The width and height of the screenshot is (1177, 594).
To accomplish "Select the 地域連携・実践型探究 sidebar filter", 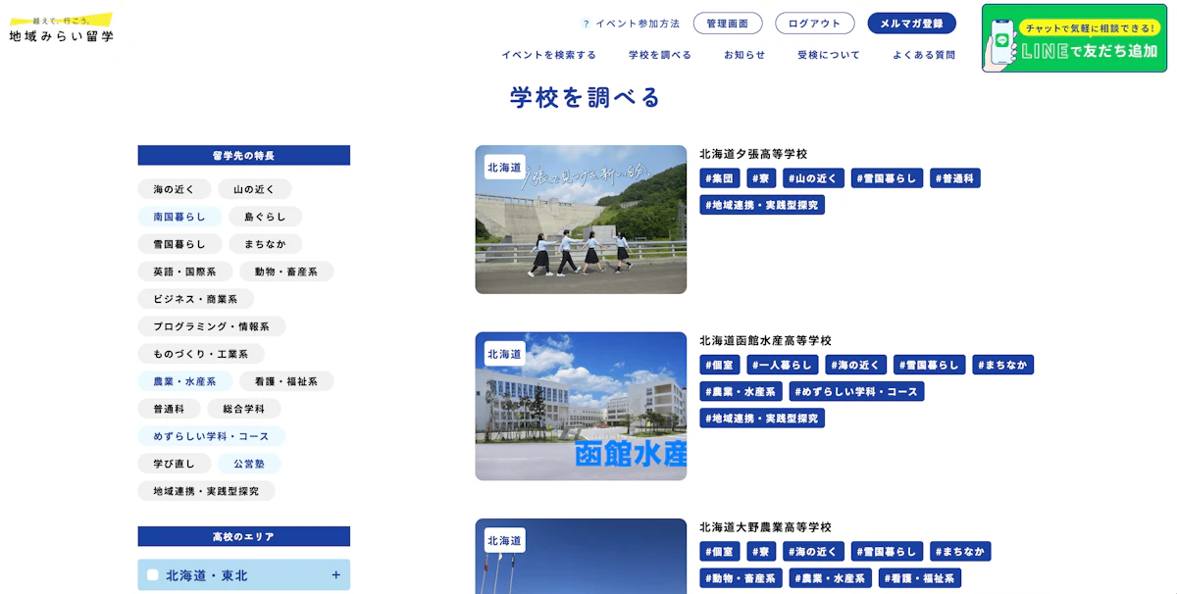I will pos(206,491).
